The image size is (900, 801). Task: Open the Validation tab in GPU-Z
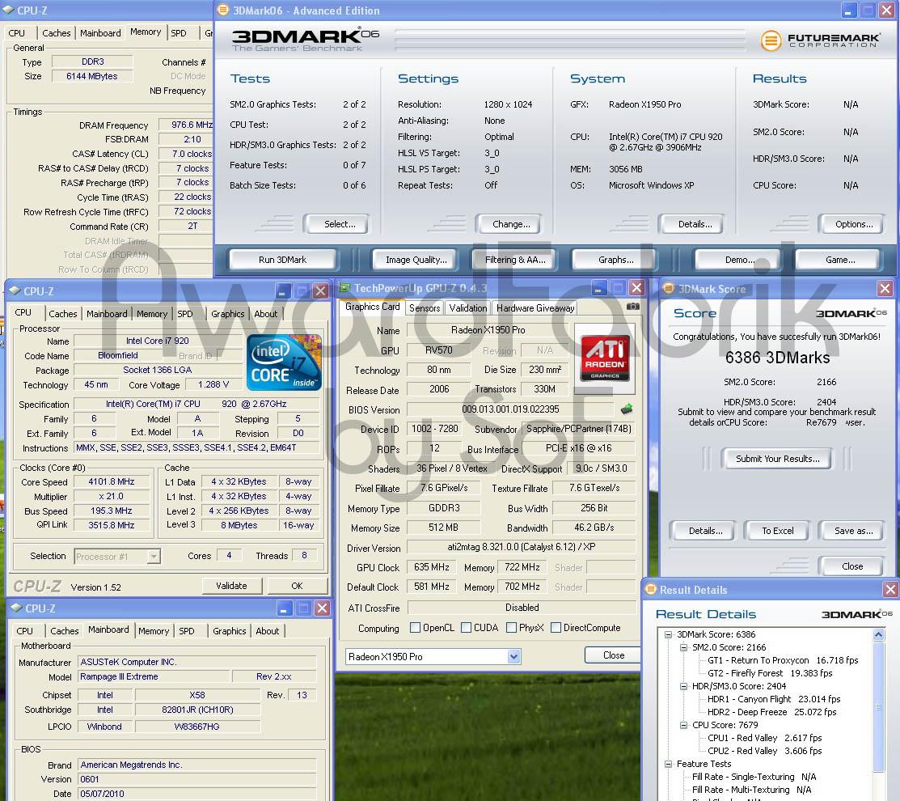pos(468,308)
